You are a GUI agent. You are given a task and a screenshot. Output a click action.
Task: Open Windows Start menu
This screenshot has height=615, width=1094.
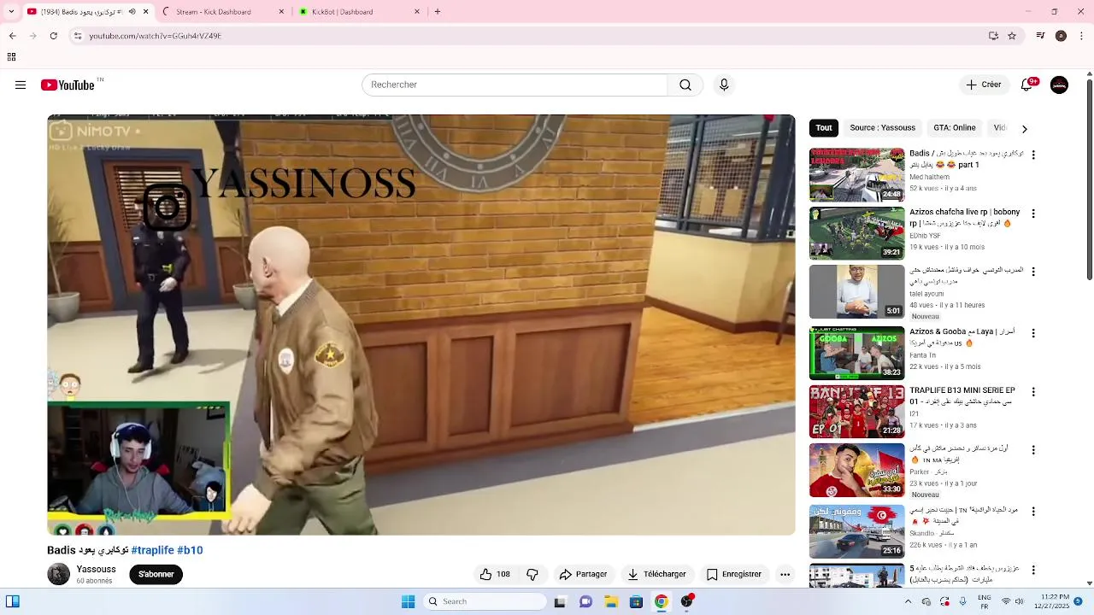(x=409, y=601)
